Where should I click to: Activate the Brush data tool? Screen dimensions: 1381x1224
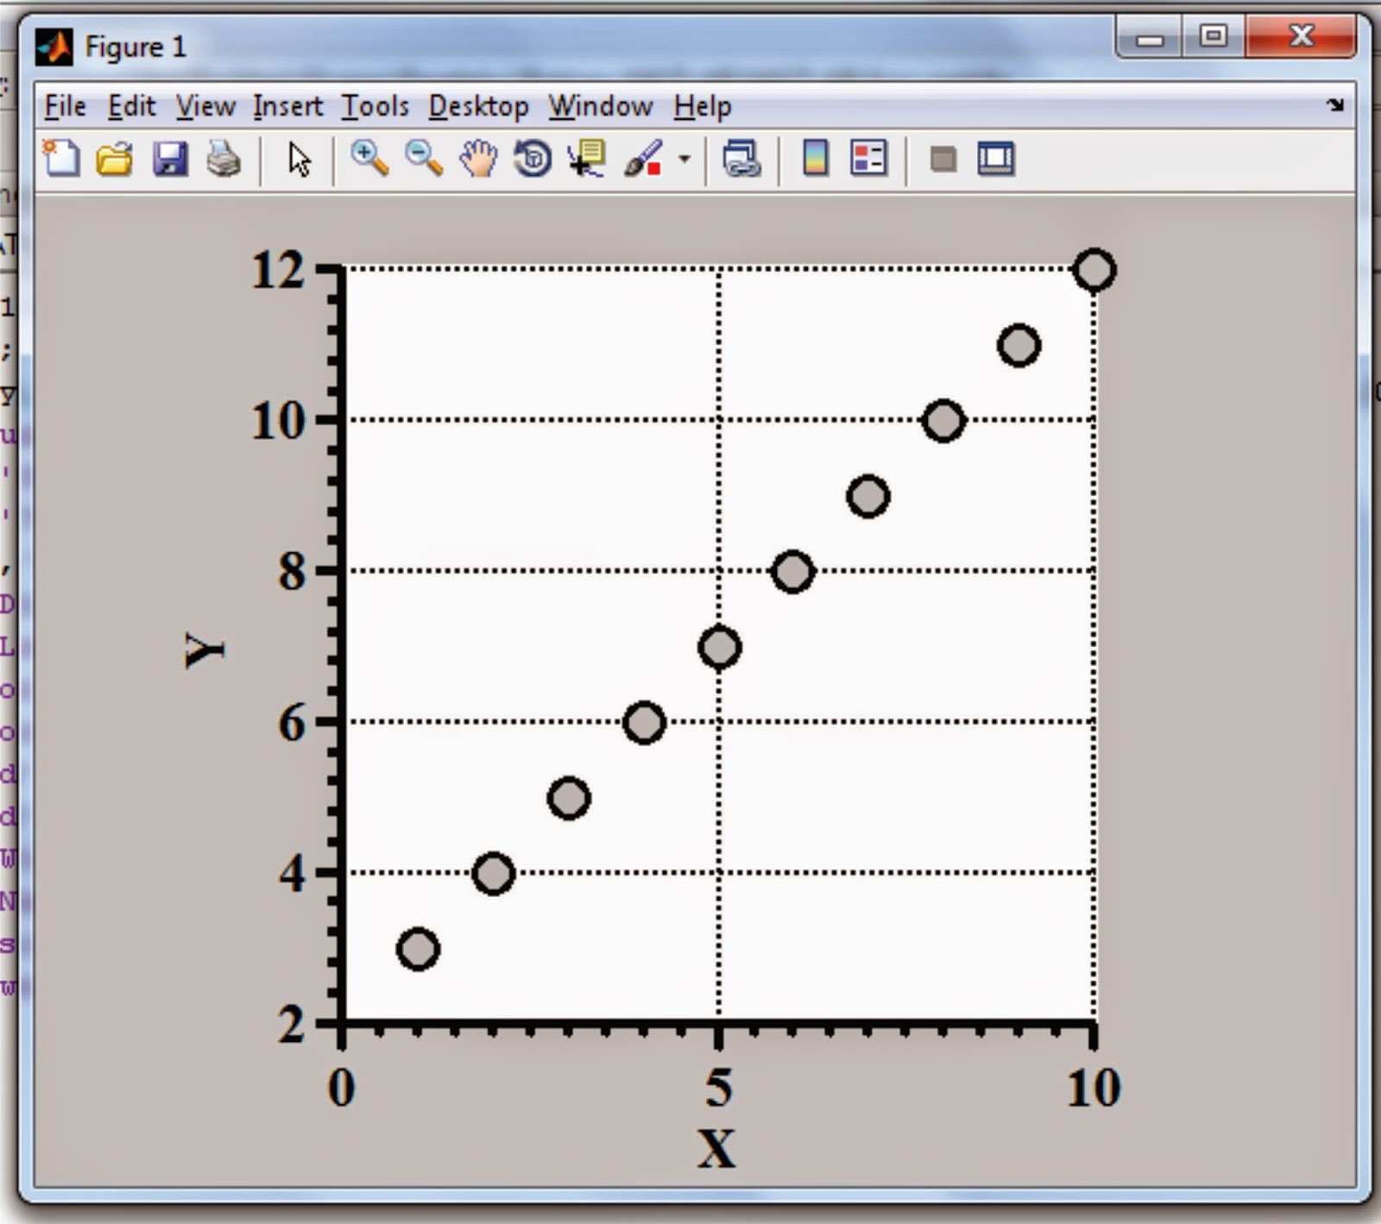pyautogui.click(x=646, y=159)
